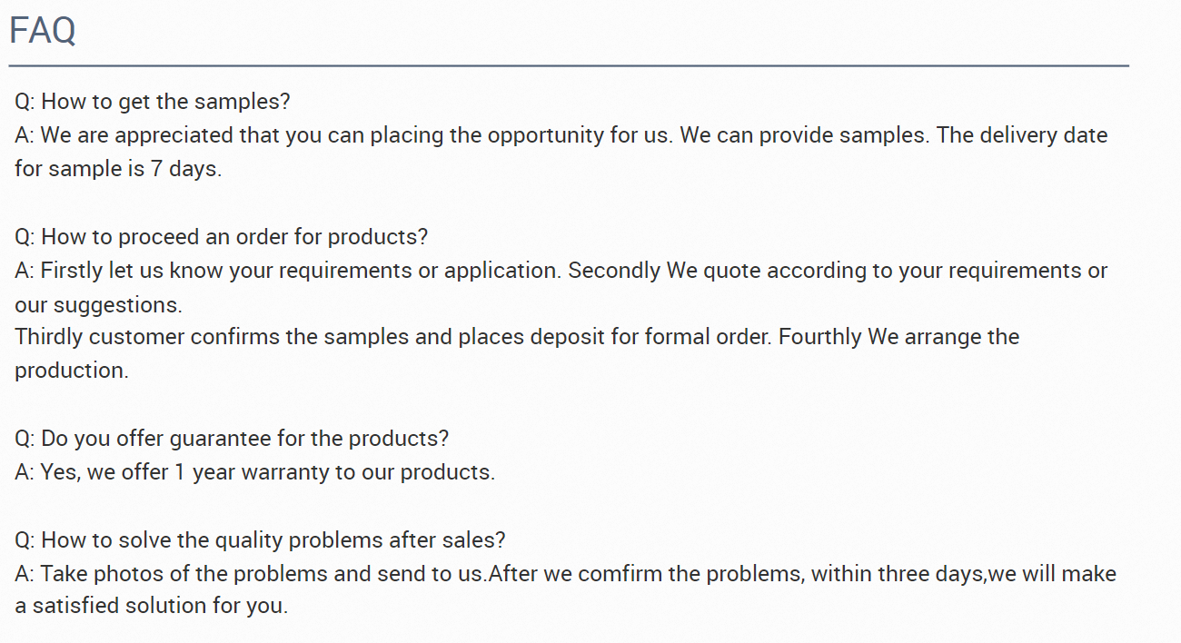Click the word "Fourthly" in the order answer

click(820, 337)
